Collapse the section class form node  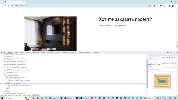(3, 74)
